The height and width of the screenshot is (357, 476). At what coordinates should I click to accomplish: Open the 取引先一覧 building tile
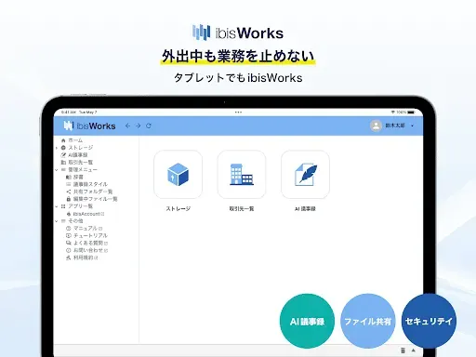(242, 175)
